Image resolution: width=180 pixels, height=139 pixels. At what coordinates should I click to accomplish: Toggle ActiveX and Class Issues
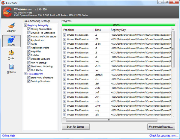click(29, 36)
